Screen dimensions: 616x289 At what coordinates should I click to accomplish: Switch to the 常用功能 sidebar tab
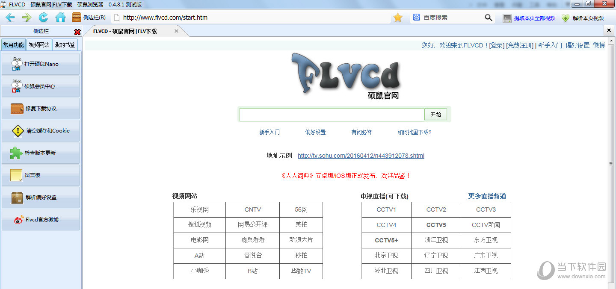click(x=13, y=45)
